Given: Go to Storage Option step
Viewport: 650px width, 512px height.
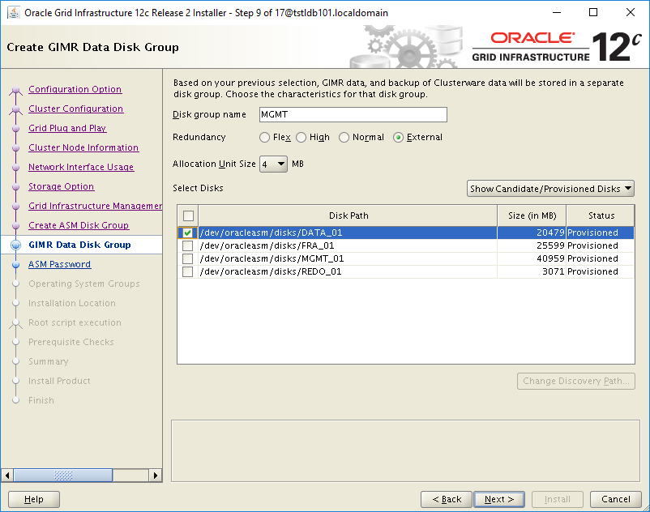Looking at the screenshot, I should 62,186.
